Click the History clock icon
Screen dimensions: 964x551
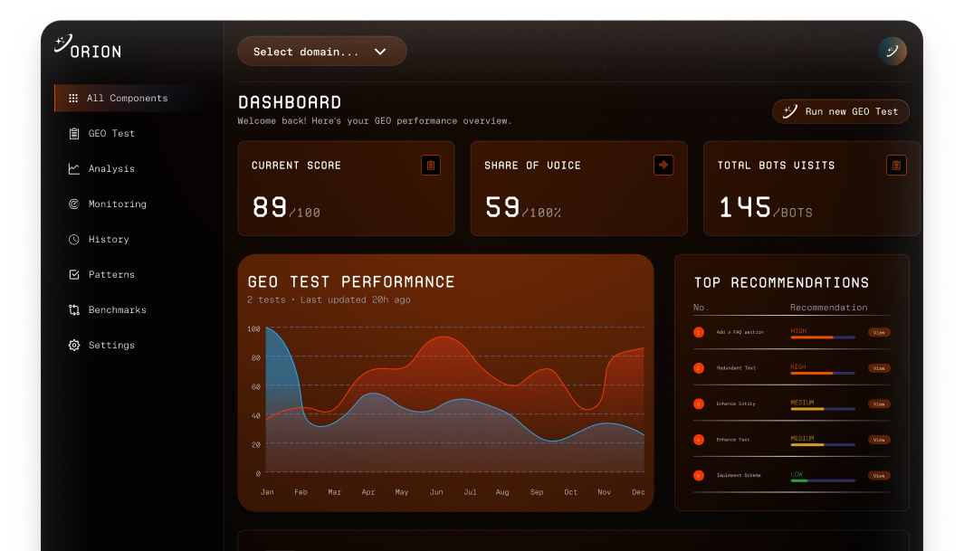[x=74, y=240]
